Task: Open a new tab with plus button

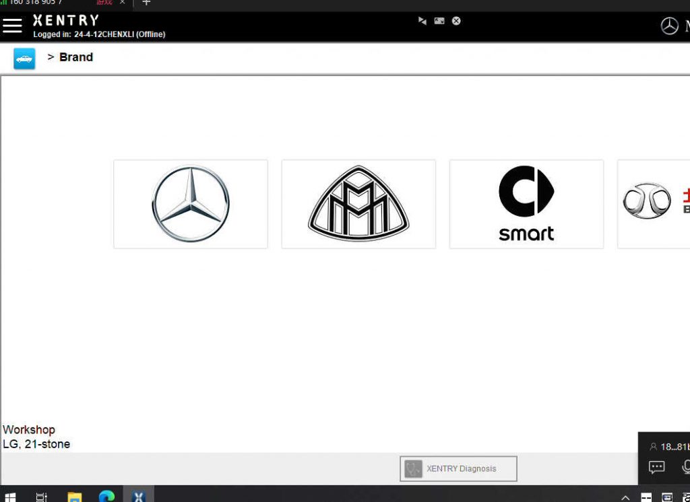Action: 146,3
